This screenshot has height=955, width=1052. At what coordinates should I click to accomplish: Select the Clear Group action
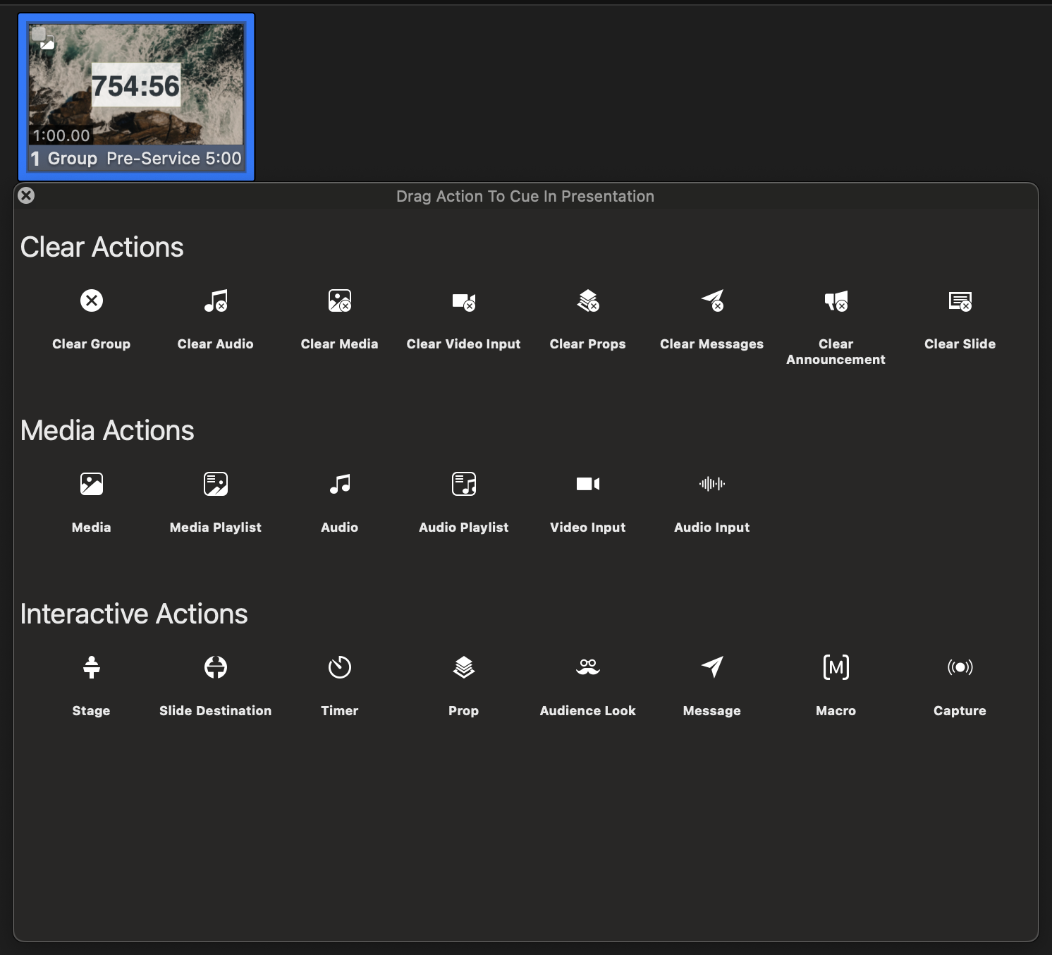91,301
